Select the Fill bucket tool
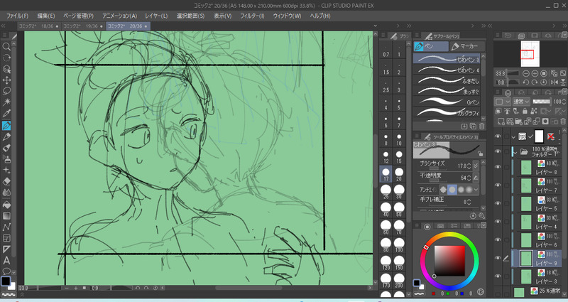This screenshot has width=568, height=302. [x=6, y=205]
